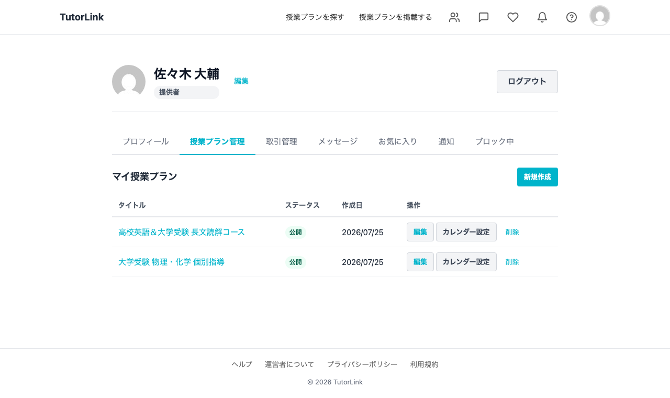Click the ステータス column header
This screenshot has width=670, height=398.
coord(303,205)
